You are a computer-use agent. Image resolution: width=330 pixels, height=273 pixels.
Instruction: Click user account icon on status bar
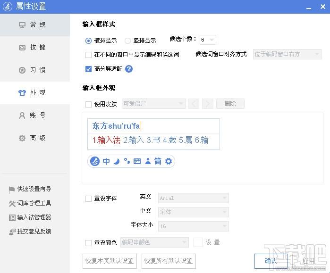148,161
